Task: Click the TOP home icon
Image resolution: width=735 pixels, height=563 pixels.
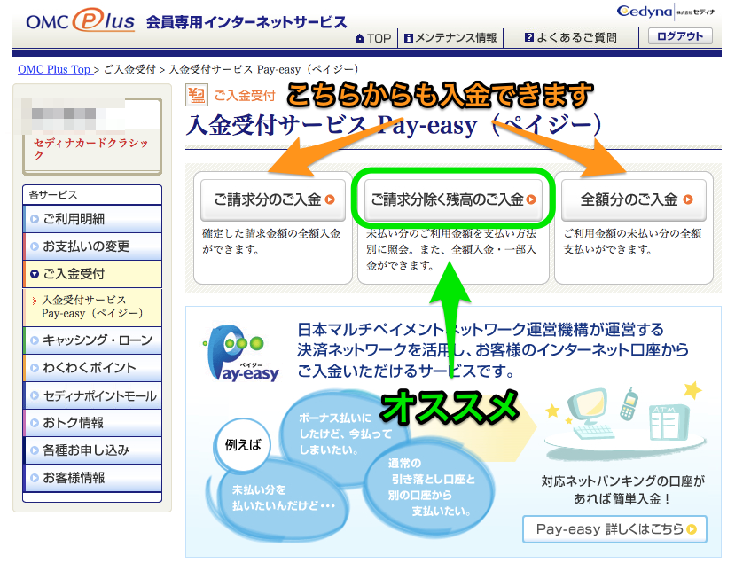Action: point(360,38)
